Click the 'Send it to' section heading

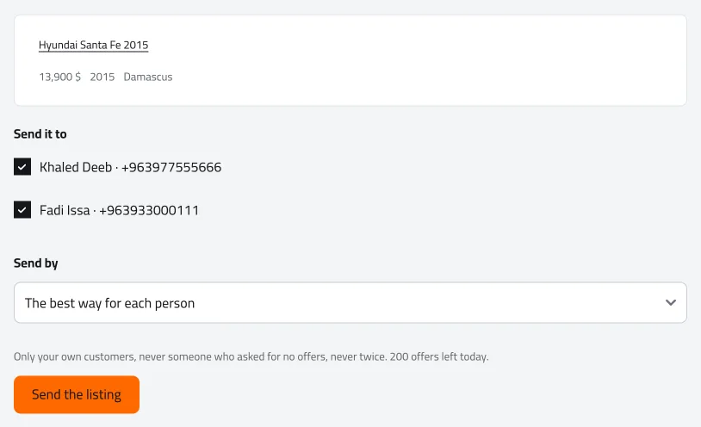pos(40,133)
